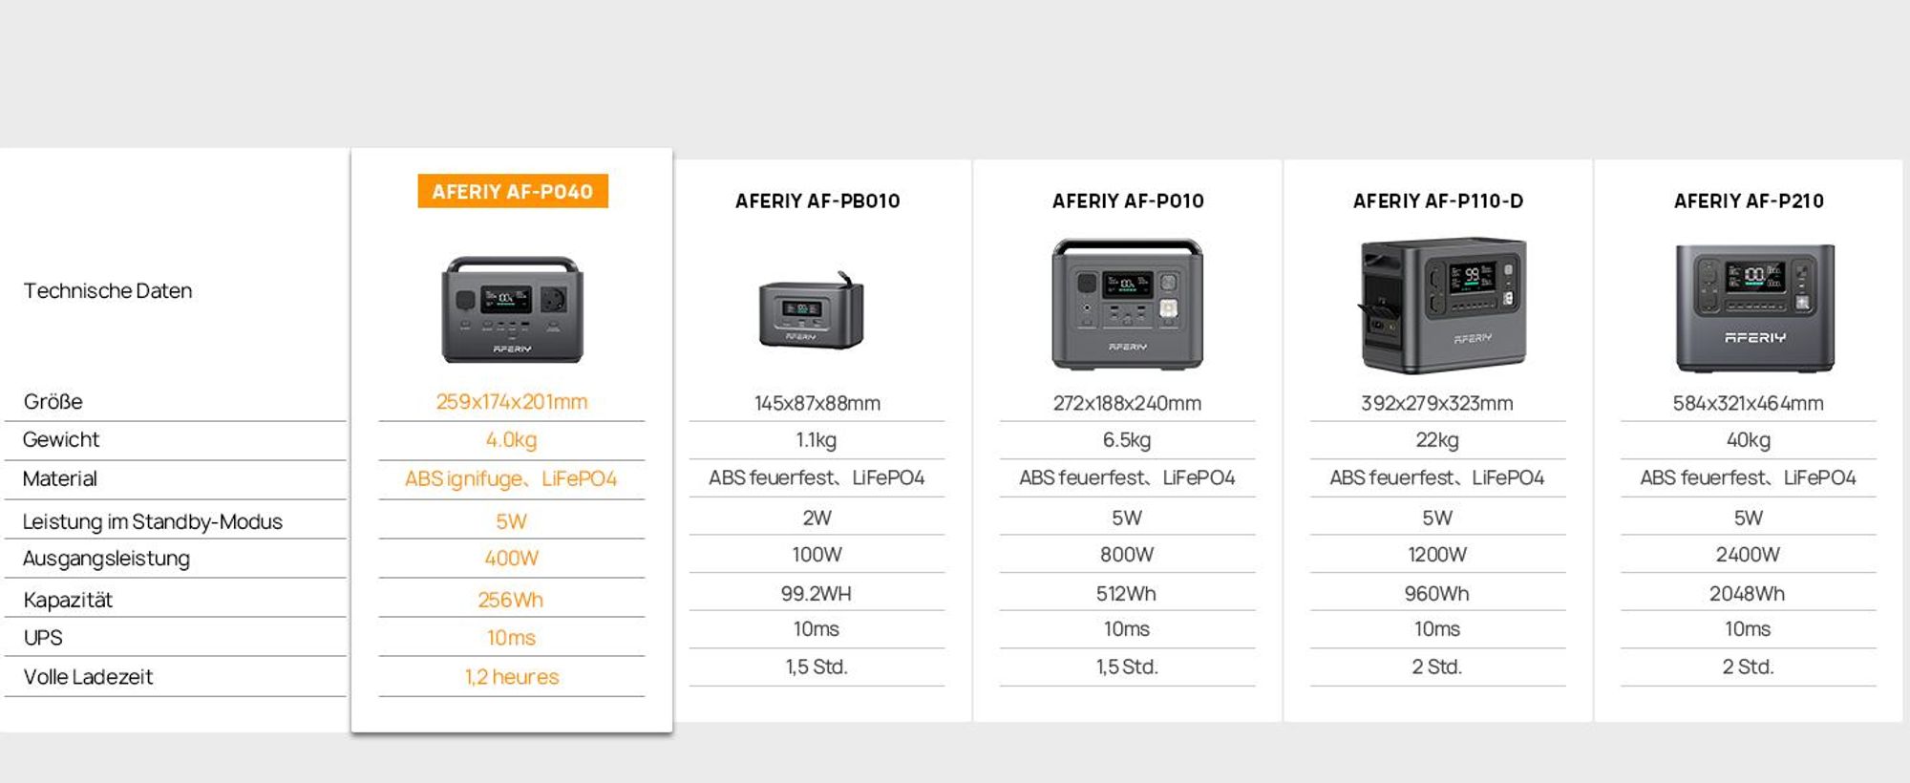Image resolution: width=1910 pixels, height=783 pixels.
Task: View the AF-P010 power station product image
Action: pyautogui.click(x=1128, y=304)
